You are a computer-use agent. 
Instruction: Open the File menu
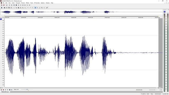(3, 3)
